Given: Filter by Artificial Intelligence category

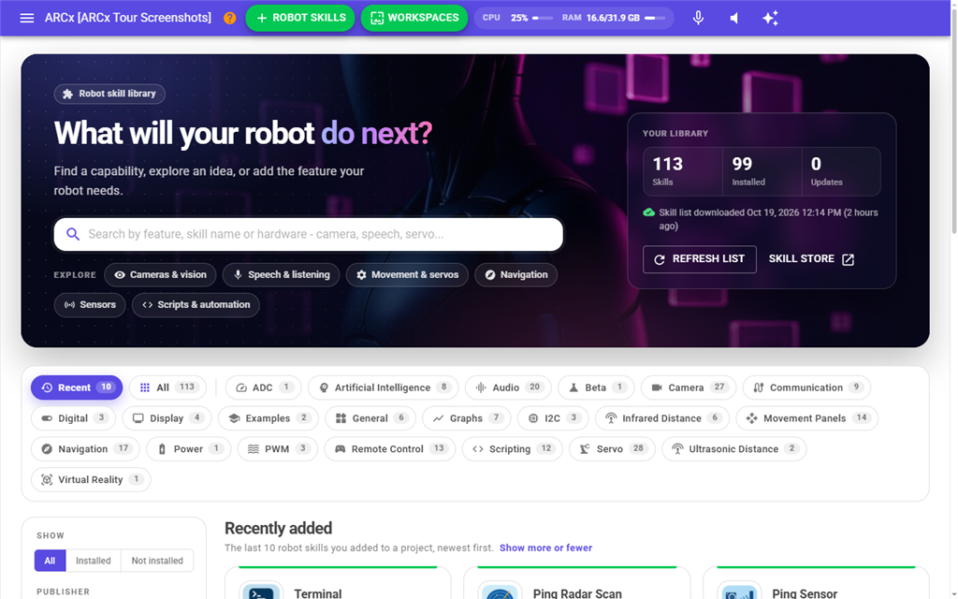Looking at the screenshot, I should click(383, 387).
